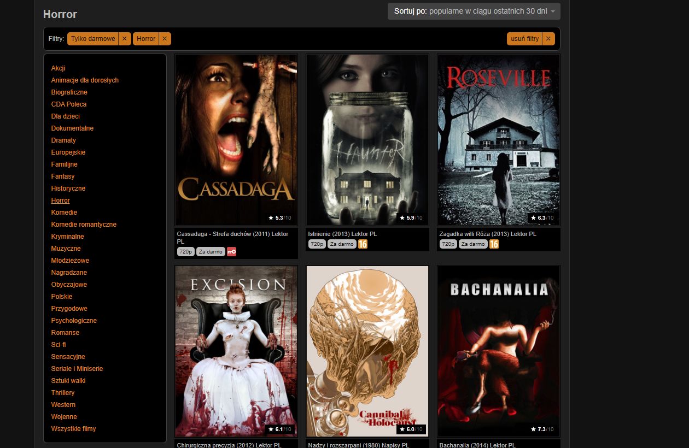The image size is (689, 448).
Task: Choose the Dramaty category
Action: tap(63, 140)
